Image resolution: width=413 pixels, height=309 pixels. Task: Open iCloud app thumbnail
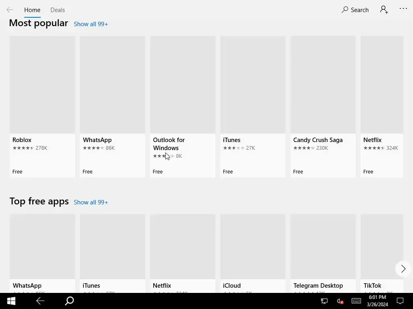click(x=253, y=247)
